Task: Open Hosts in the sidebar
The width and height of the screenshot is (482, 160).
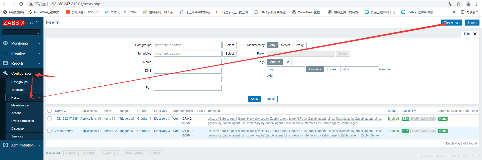Action: 15,98
